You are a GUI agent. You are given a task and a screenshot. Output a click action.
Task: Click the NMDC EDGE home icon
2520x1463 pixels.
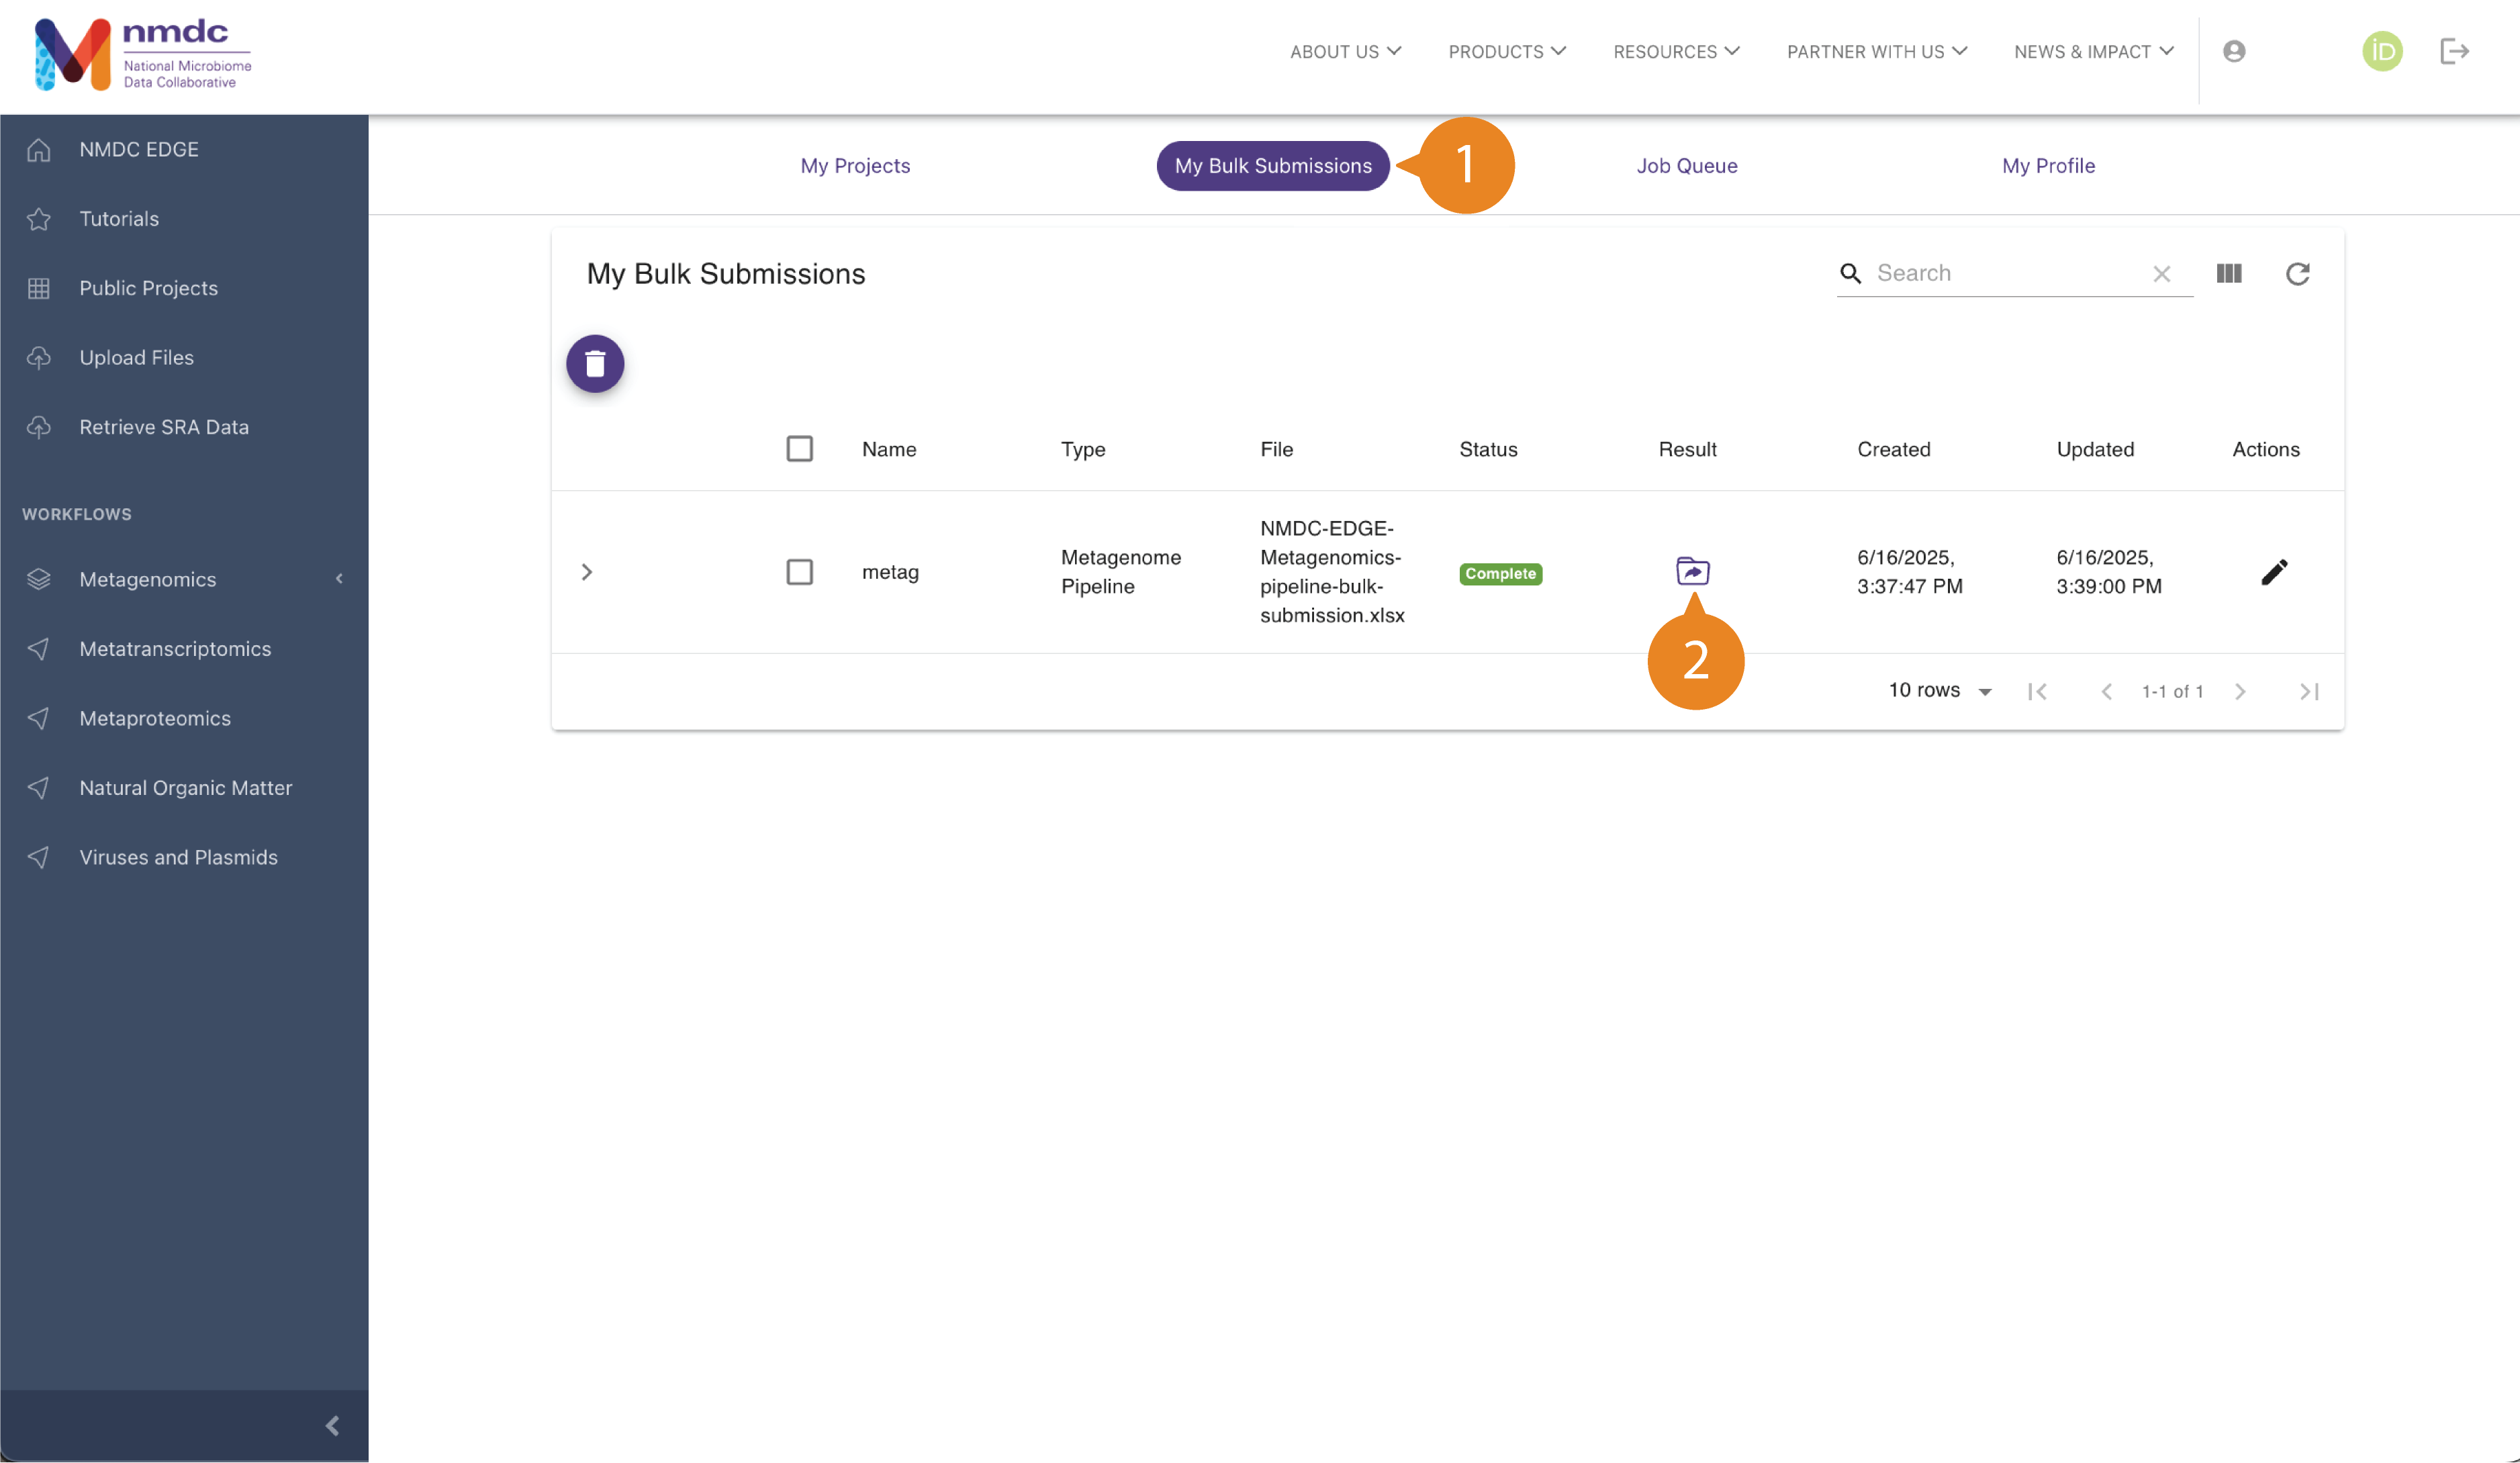(38, 149)
